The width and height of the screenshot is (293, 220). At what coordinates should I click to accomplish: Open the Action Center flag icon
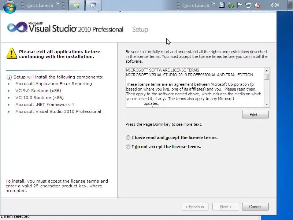(240, 5)
